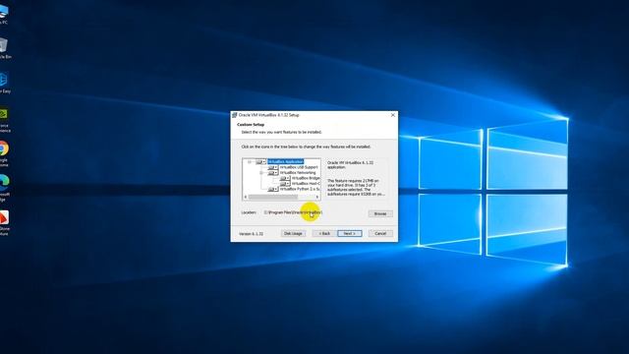Select Microsoft Edge desktop icon
This screenshot has width=629, height=354.
tap(4, 188)
